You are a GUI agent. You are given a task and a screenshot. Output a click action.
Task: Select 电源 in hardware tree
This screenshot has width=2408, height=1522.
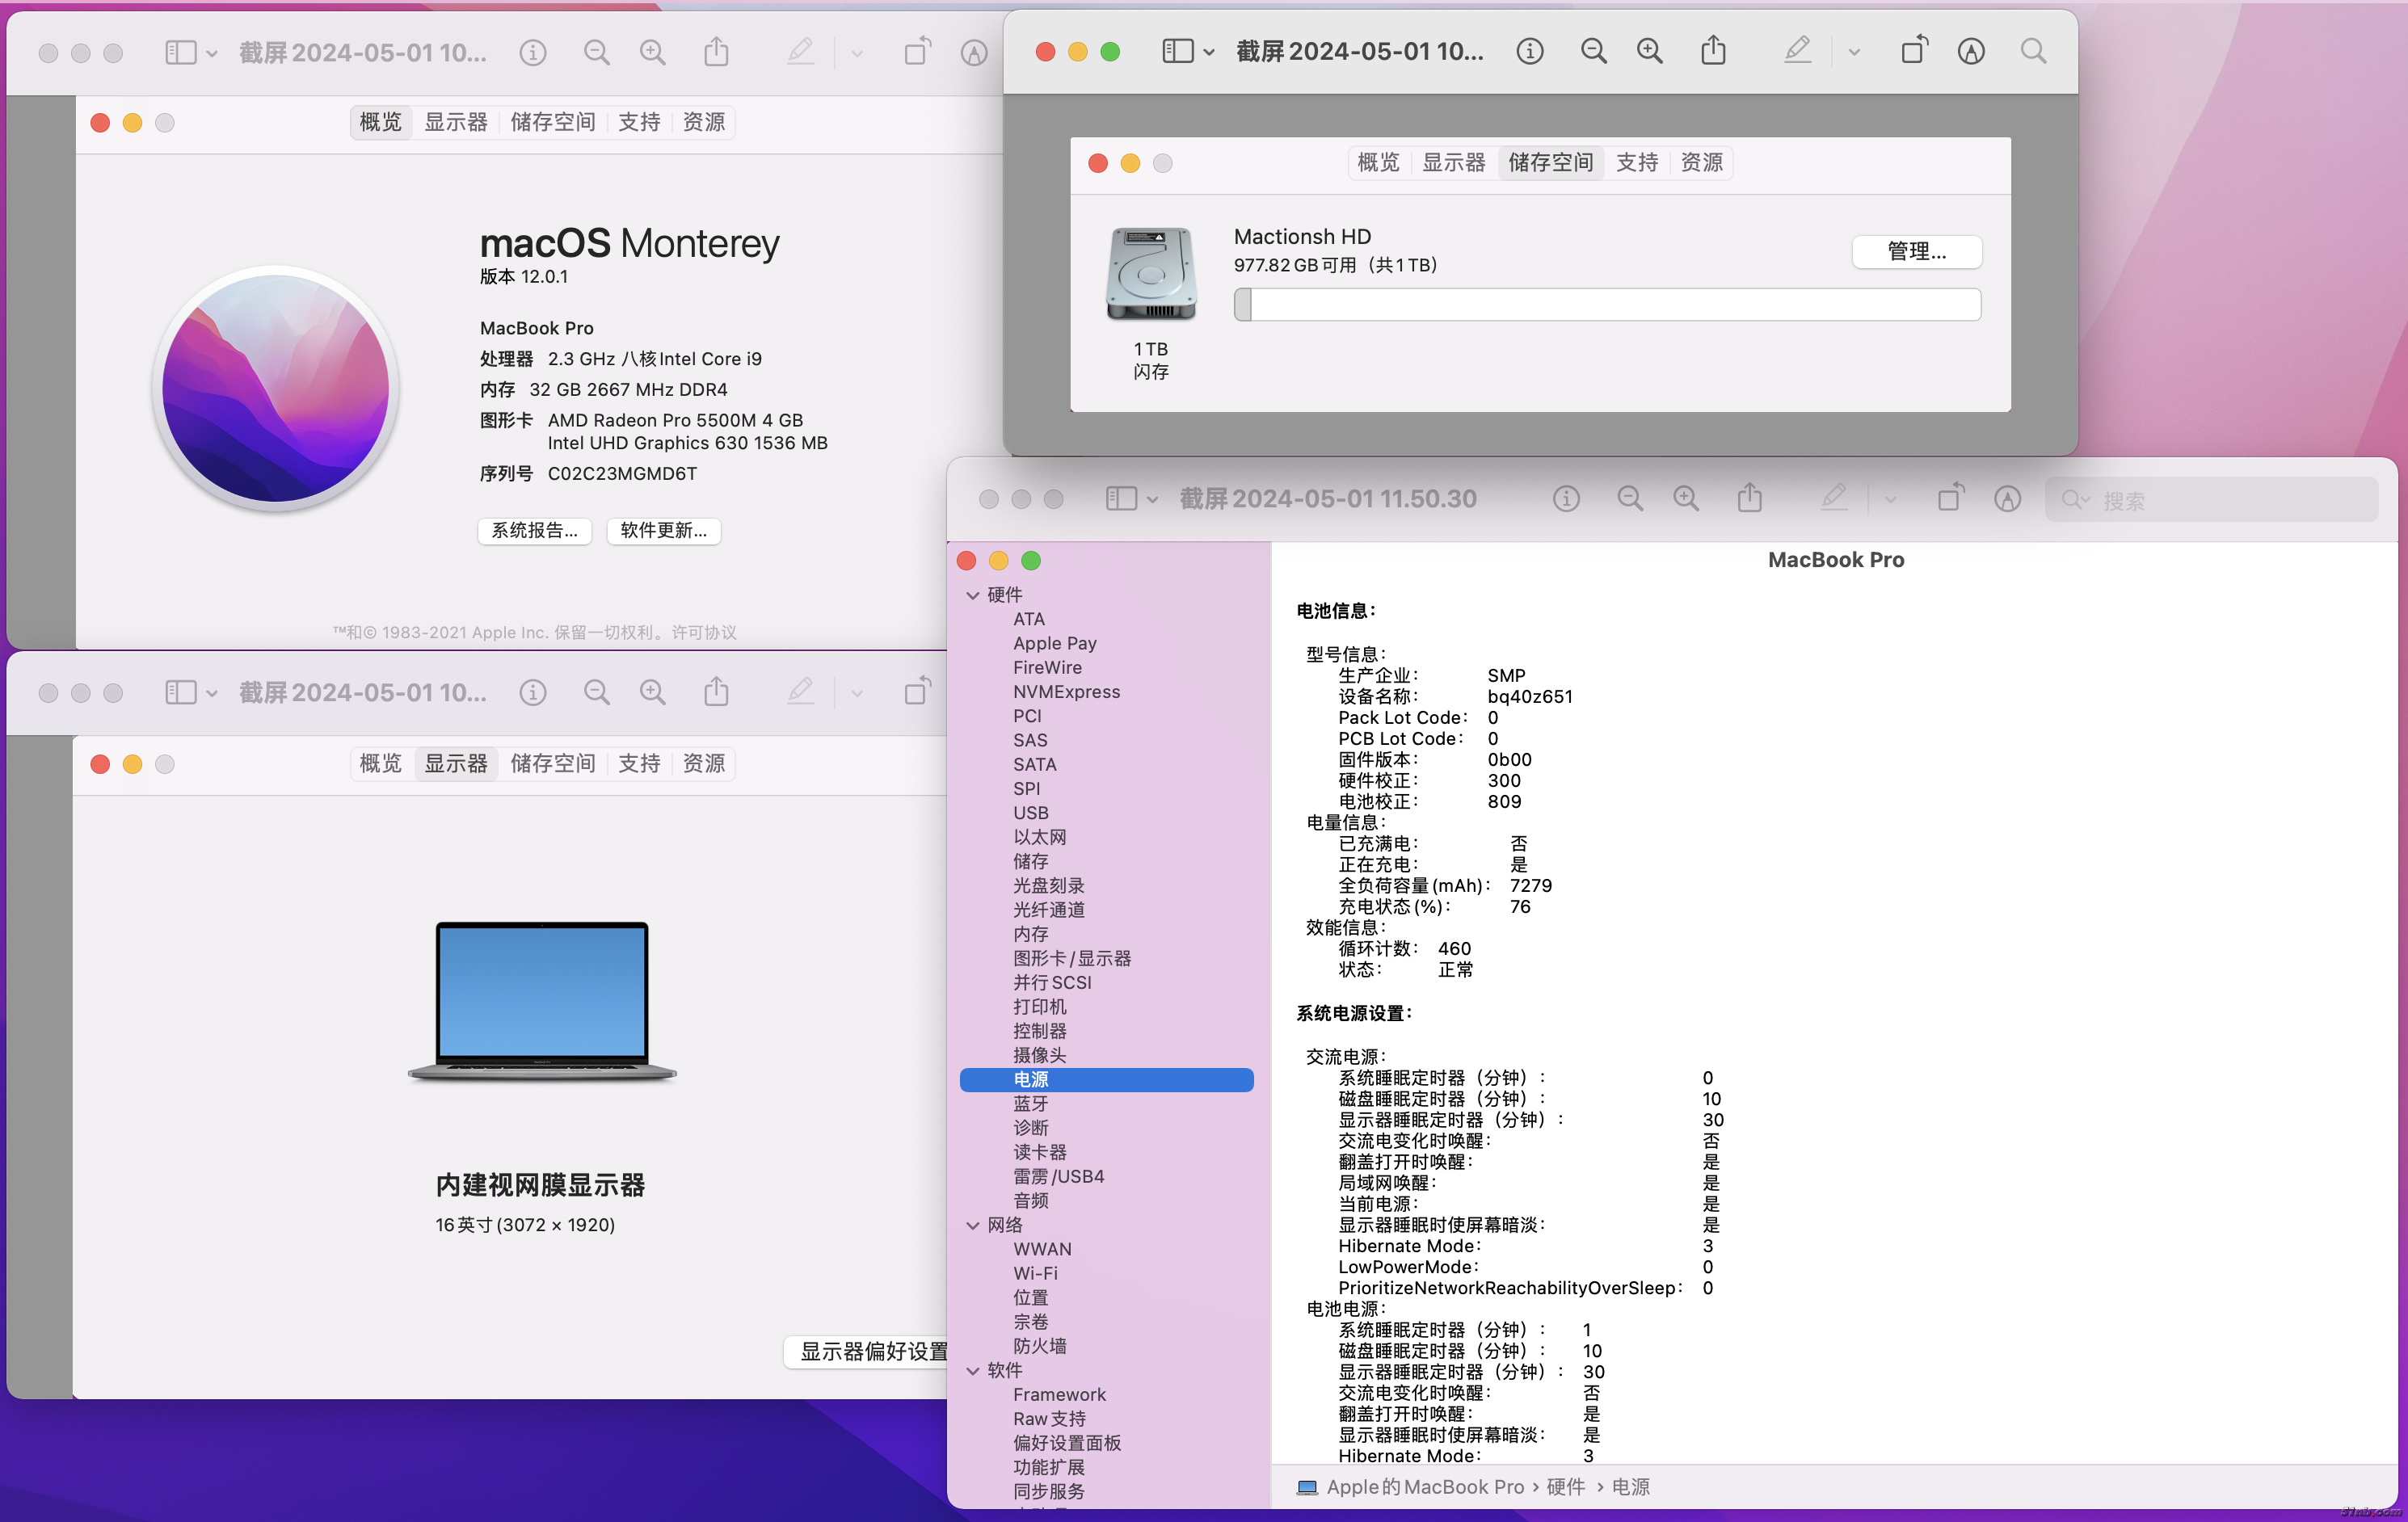click(1106, 1080)
